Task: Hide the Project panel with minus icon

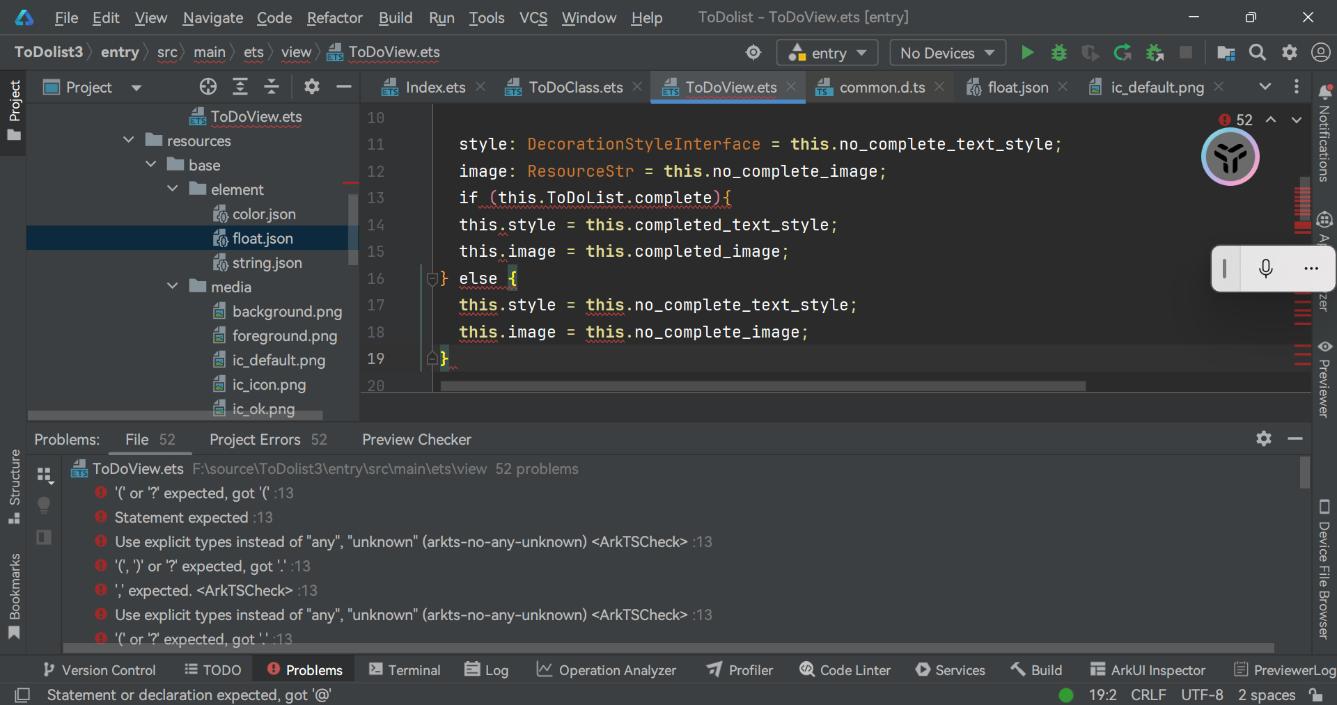Action: click(343, 87)
